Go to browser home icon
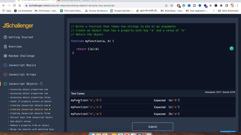The width and height of the screenshot is (241, 135). coord(20,6)
